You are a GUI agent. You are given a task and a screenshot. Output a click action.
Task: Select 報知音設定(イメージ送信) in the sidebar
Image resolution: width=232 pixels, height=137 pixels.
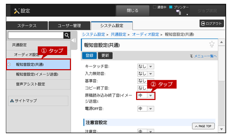pos(38,74)
